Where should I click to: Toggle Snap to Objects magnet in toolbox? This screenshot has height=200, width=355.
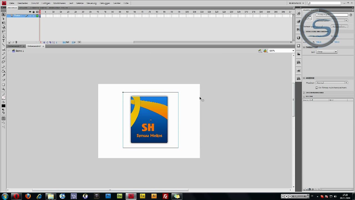coord(4,118)
